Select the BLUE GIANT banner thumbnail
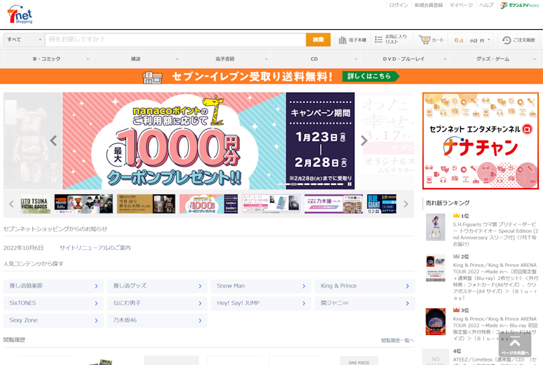This screenshot has height=365, width=543. [x=381, y=204]
